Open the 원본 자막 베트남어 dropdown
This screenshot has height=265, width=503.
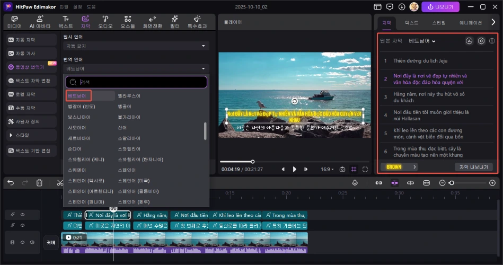(x=422, y=41)
